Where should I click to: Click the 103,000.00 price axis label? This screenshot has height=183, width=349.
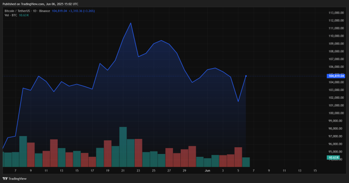(336, 90)
